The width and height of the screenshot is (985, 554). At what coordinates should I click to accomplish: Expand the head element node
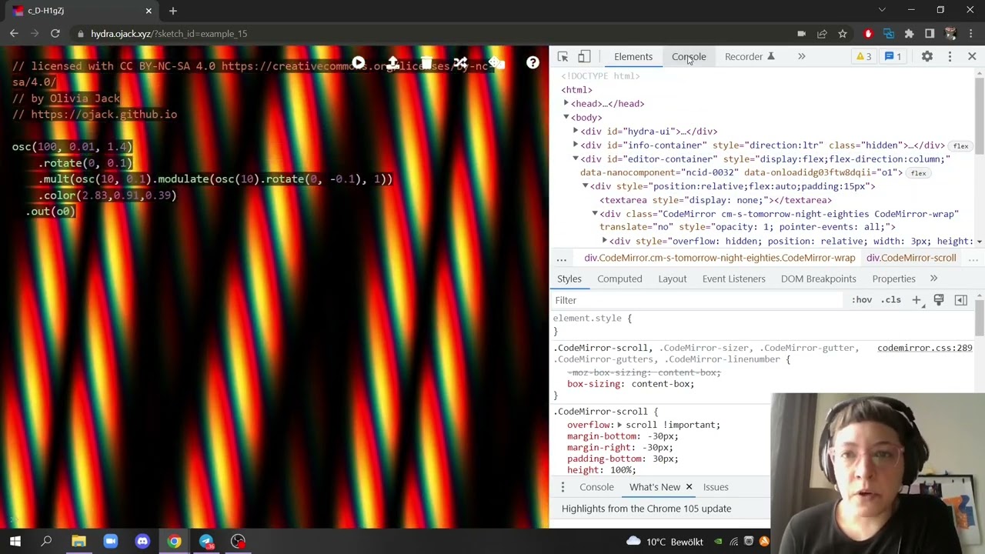(566, 103)
